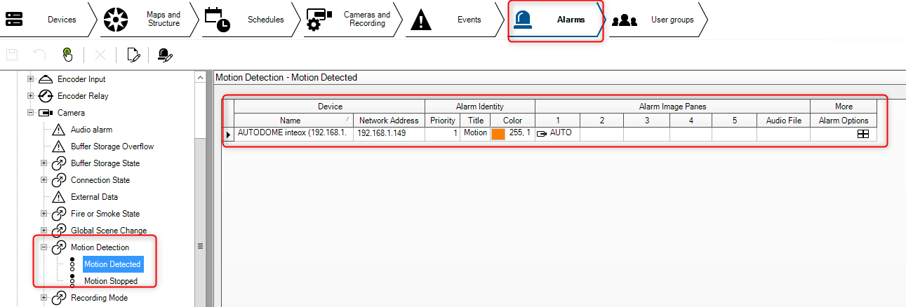Select Encoder Input in the tree
The height and width of the screenshot is (307, 906).
[81, 79]
